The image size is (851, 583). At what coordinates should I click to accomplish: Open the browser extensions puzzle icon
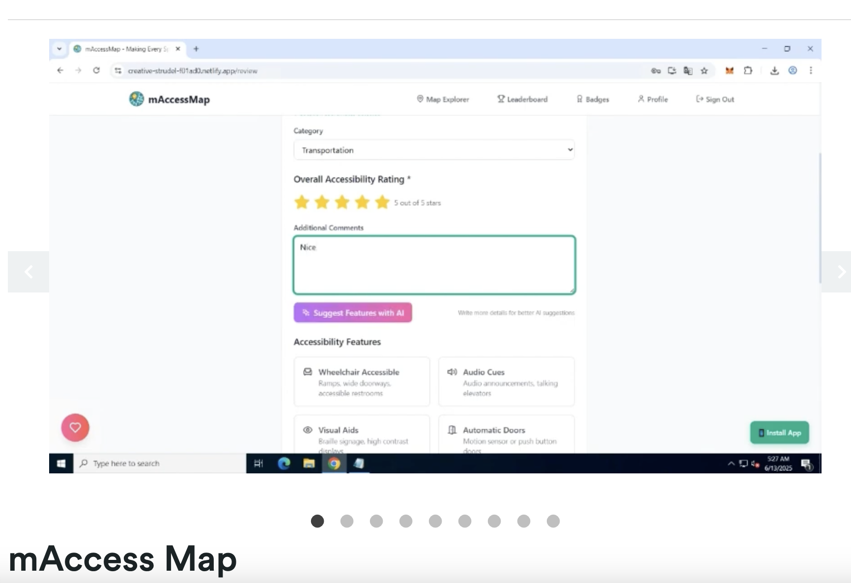(x=748, y=70)
